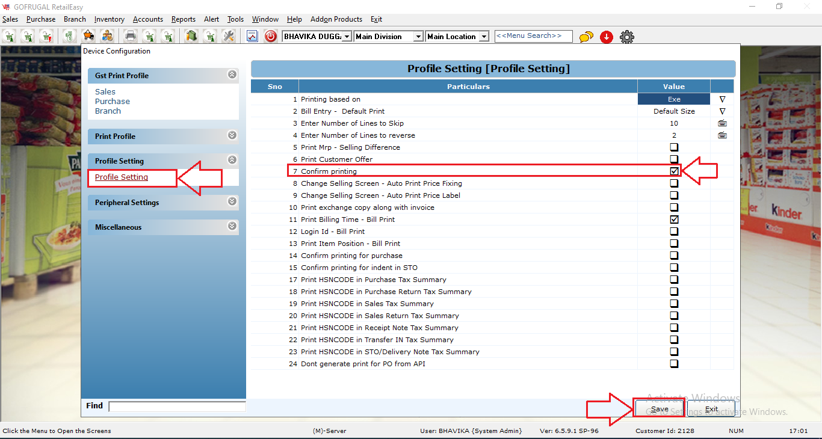The width and height of the screenshot is (822, 439).
Task: Tick Print exchange copy along with invoice
Action: (674, 207)
